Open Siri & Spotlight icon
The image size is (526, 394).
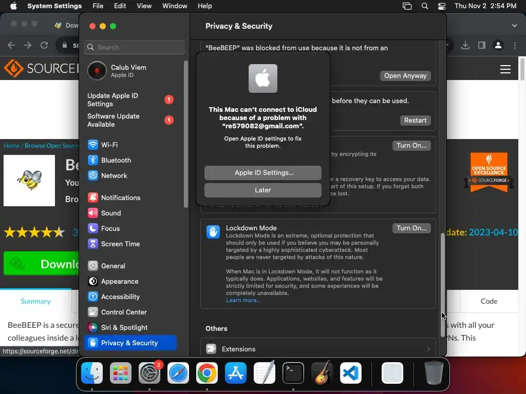[93, 328]
